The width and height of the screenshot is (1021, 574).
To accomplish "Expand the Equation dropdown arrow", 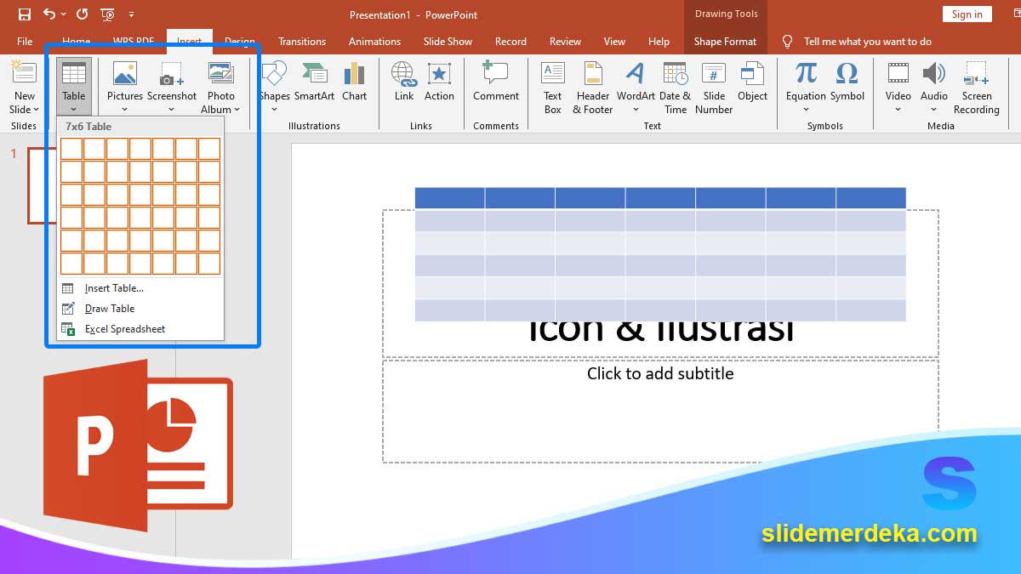I will point(806,110).
